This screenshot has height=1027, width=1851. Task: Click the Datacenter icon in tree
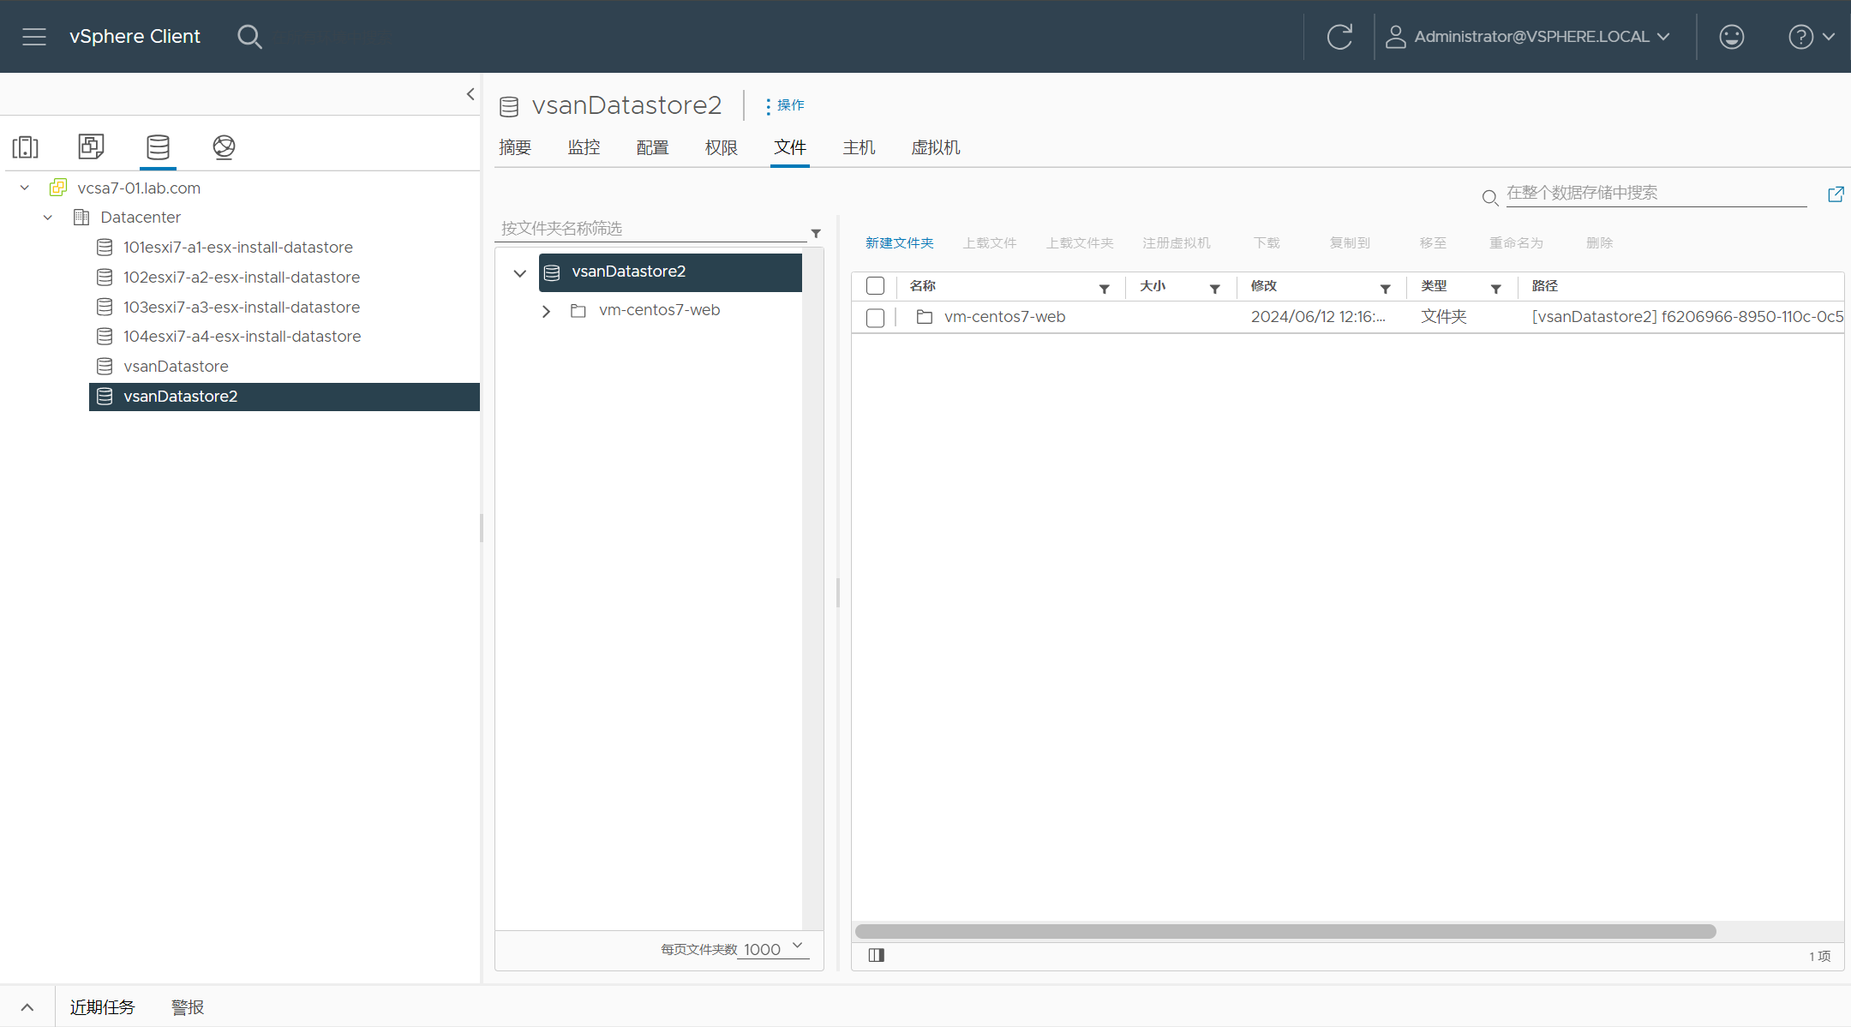point(81,217)
